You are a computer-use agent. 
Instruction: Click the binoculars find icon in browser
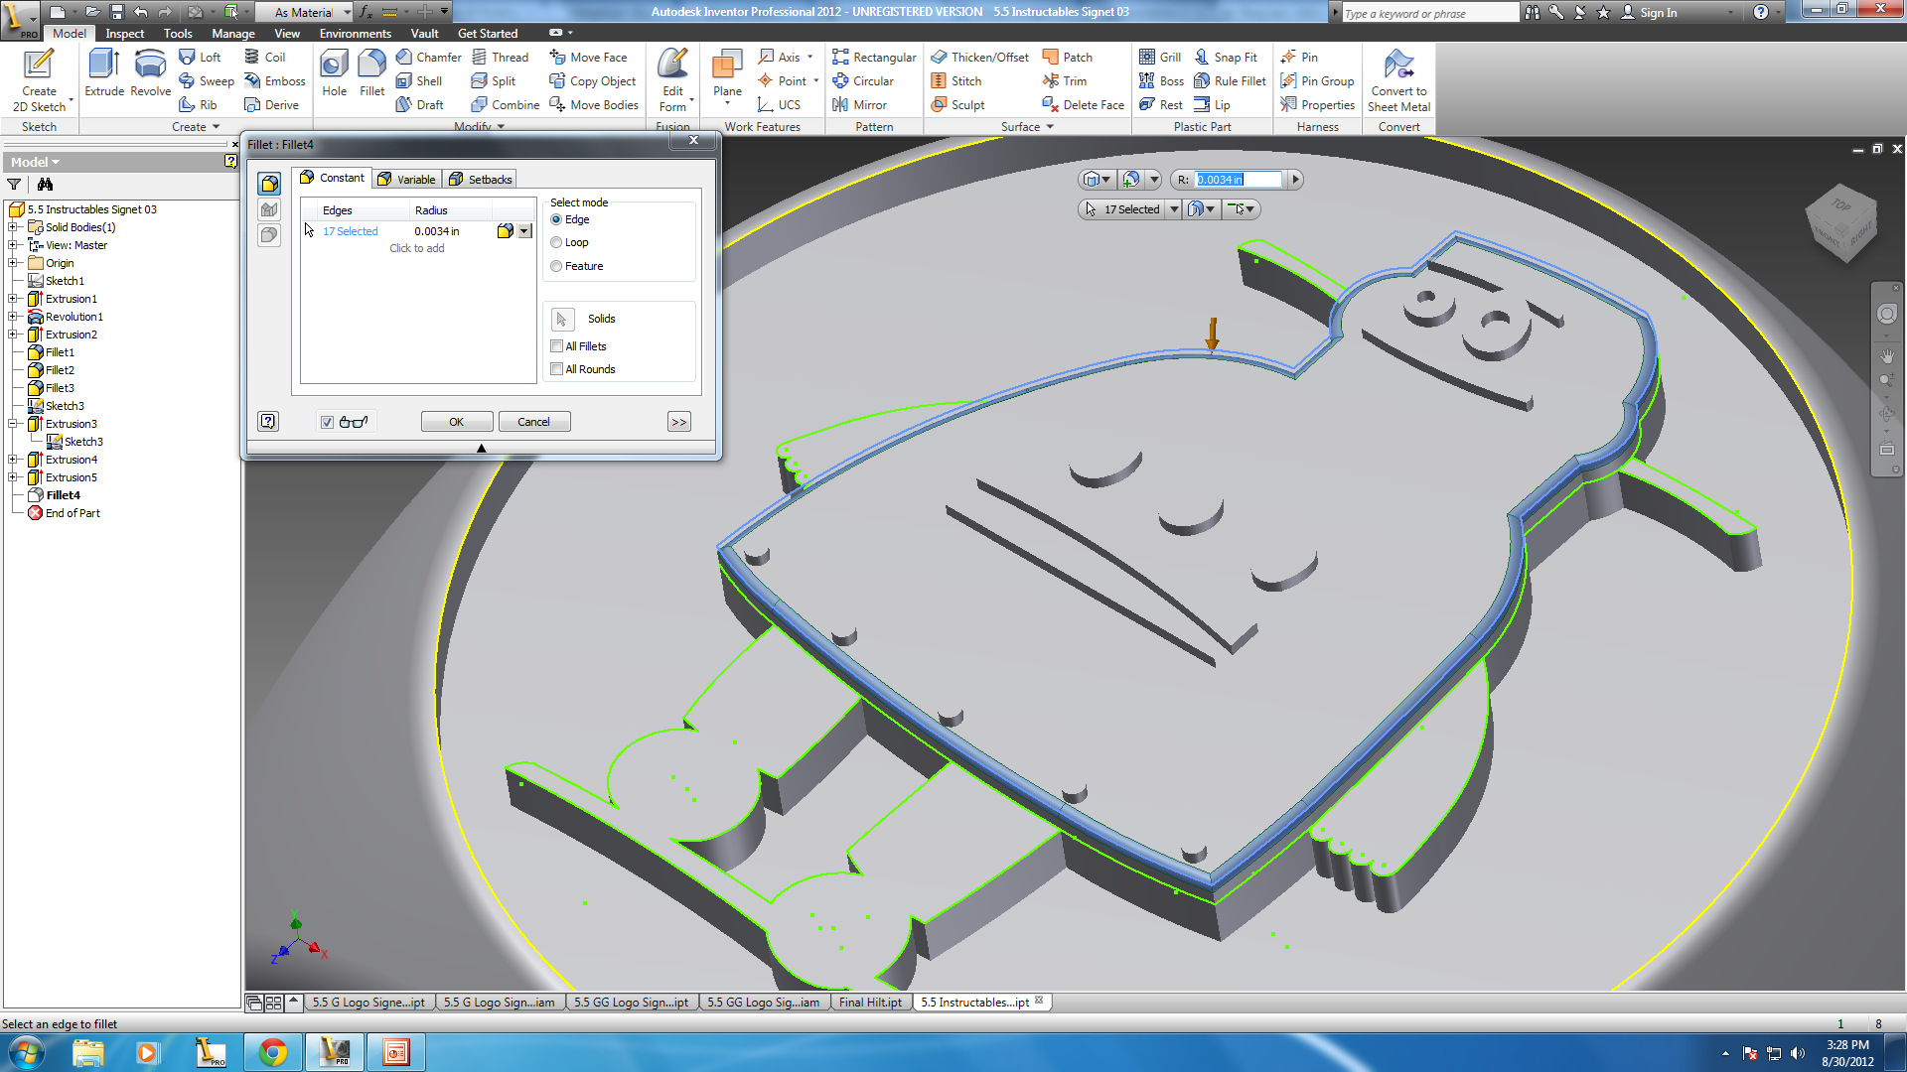[x=45, y=185]
